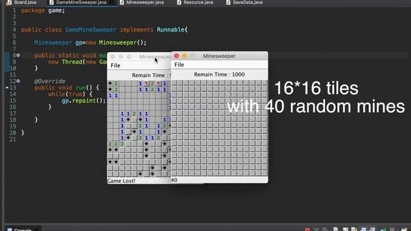Click line number 16 in the gutter
The height and width of the screenshot is (231, 411).
(13, 107)
